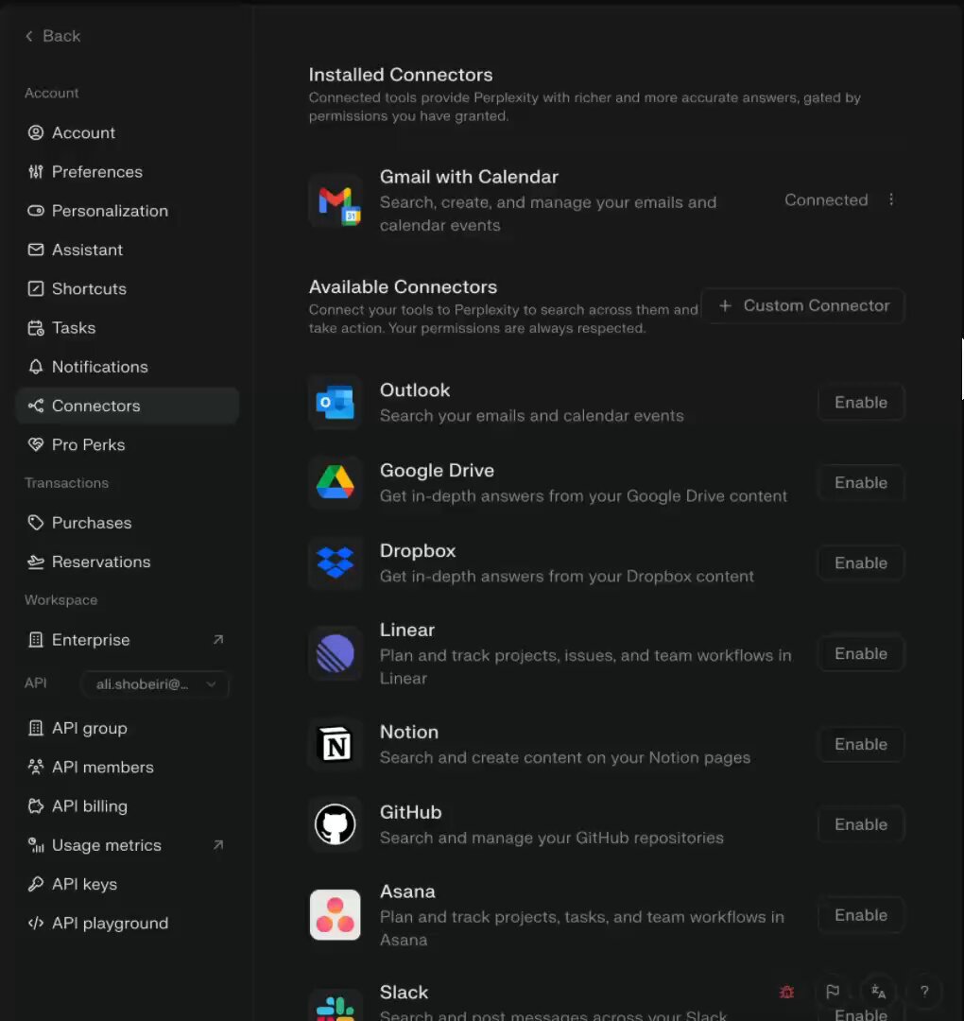Image resolution: width=964 pixels, height=1021 pixels.
Task: Expand the API account email dropdown
Action: click(x=155, y=684)
